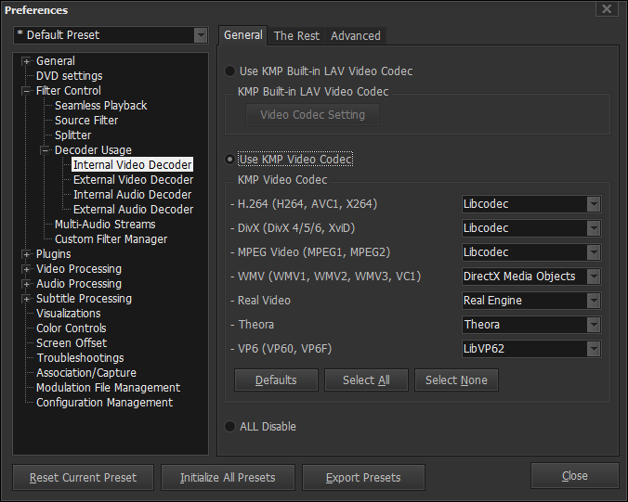
Task: Click the Decoder Usage tree label
Action: [93, 150]
